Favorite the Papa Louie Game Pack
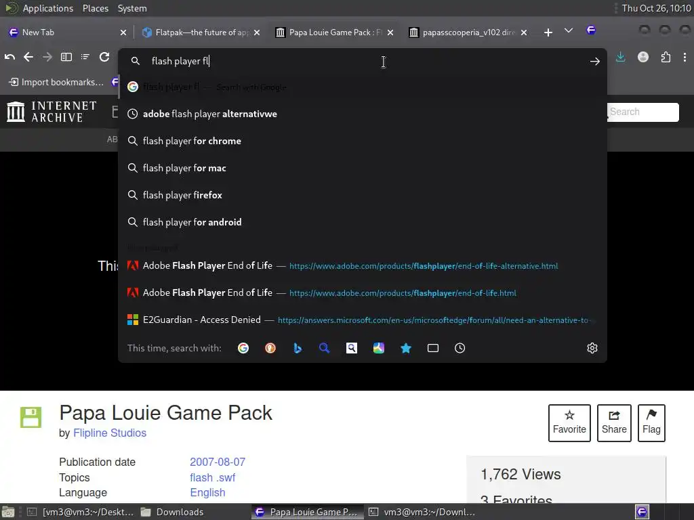Image resolution: width=694 pixels, height=520 pixels. pyautogui.click(x=569, y=422)
